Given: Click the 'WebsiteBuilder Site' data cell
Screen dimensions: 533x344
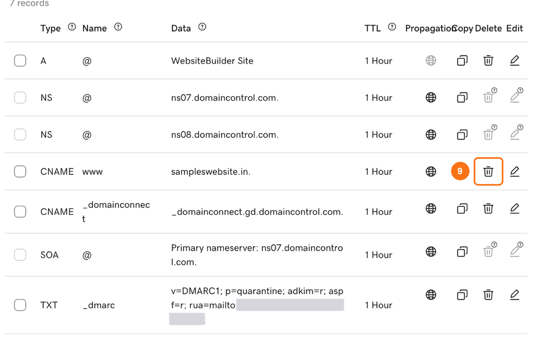Looking at the screenshot, I should click(212, 61).
